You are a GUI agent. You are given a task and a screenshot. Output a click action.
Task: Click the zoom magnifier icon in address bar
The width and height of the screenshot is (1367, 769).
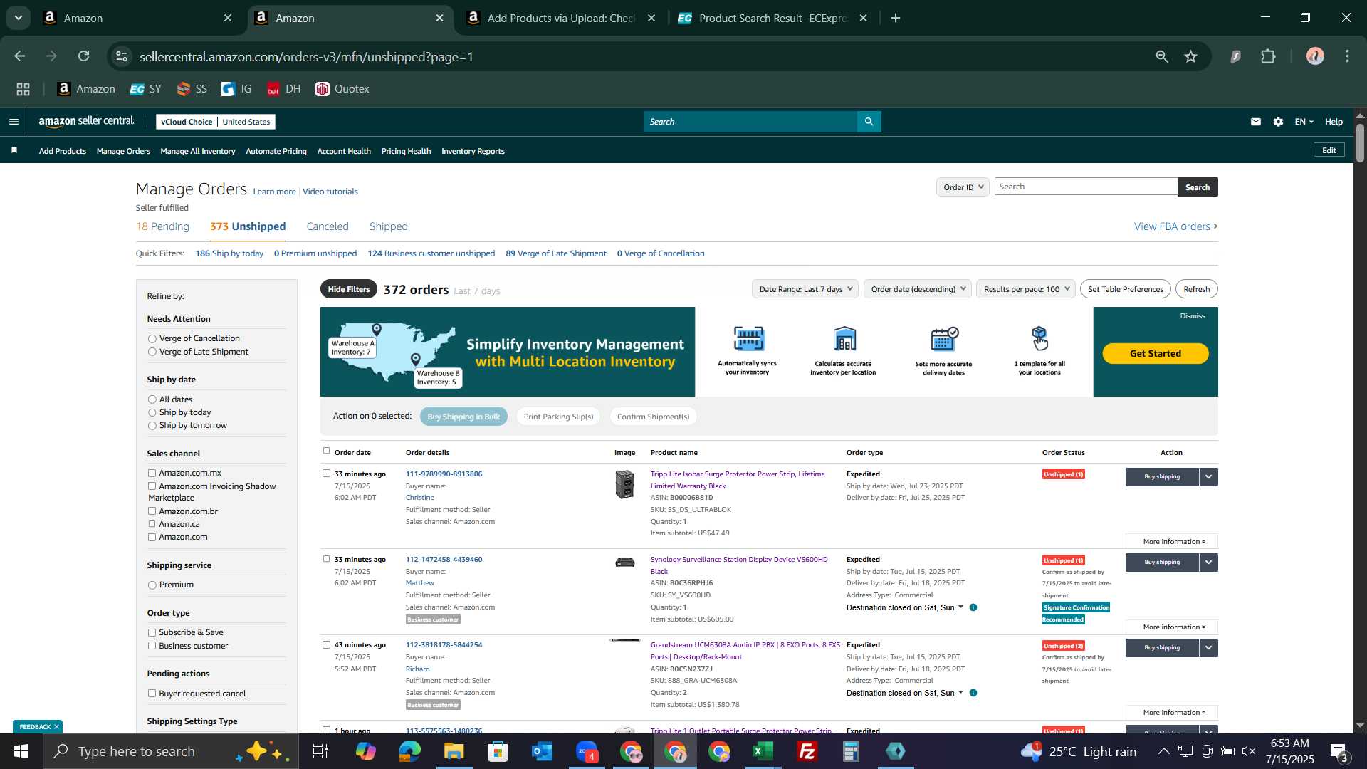1162,56
